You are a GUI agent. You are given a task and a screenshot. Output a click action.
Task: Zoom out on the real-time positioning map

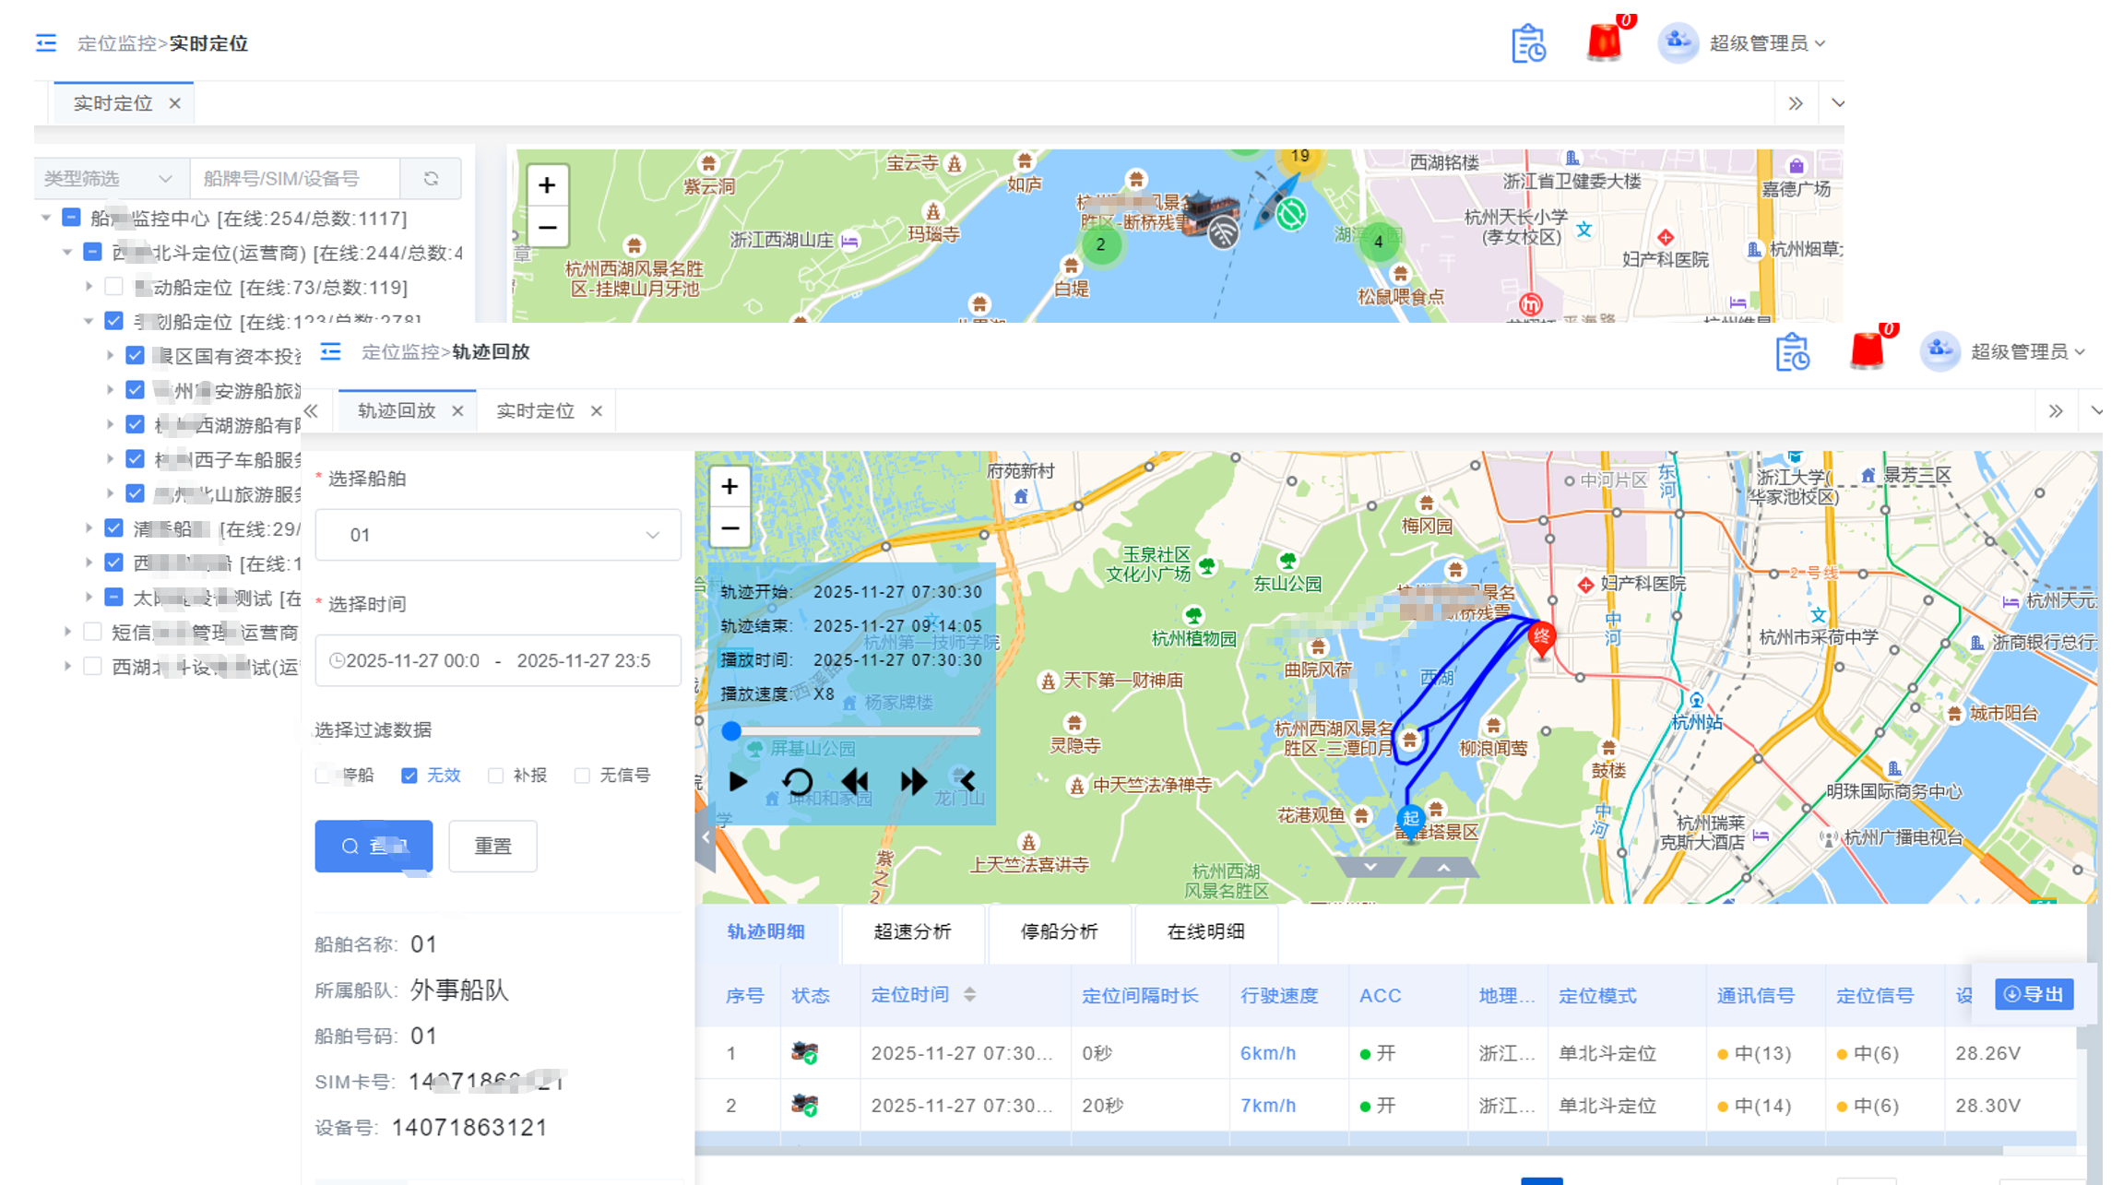[x=547, y=227]
